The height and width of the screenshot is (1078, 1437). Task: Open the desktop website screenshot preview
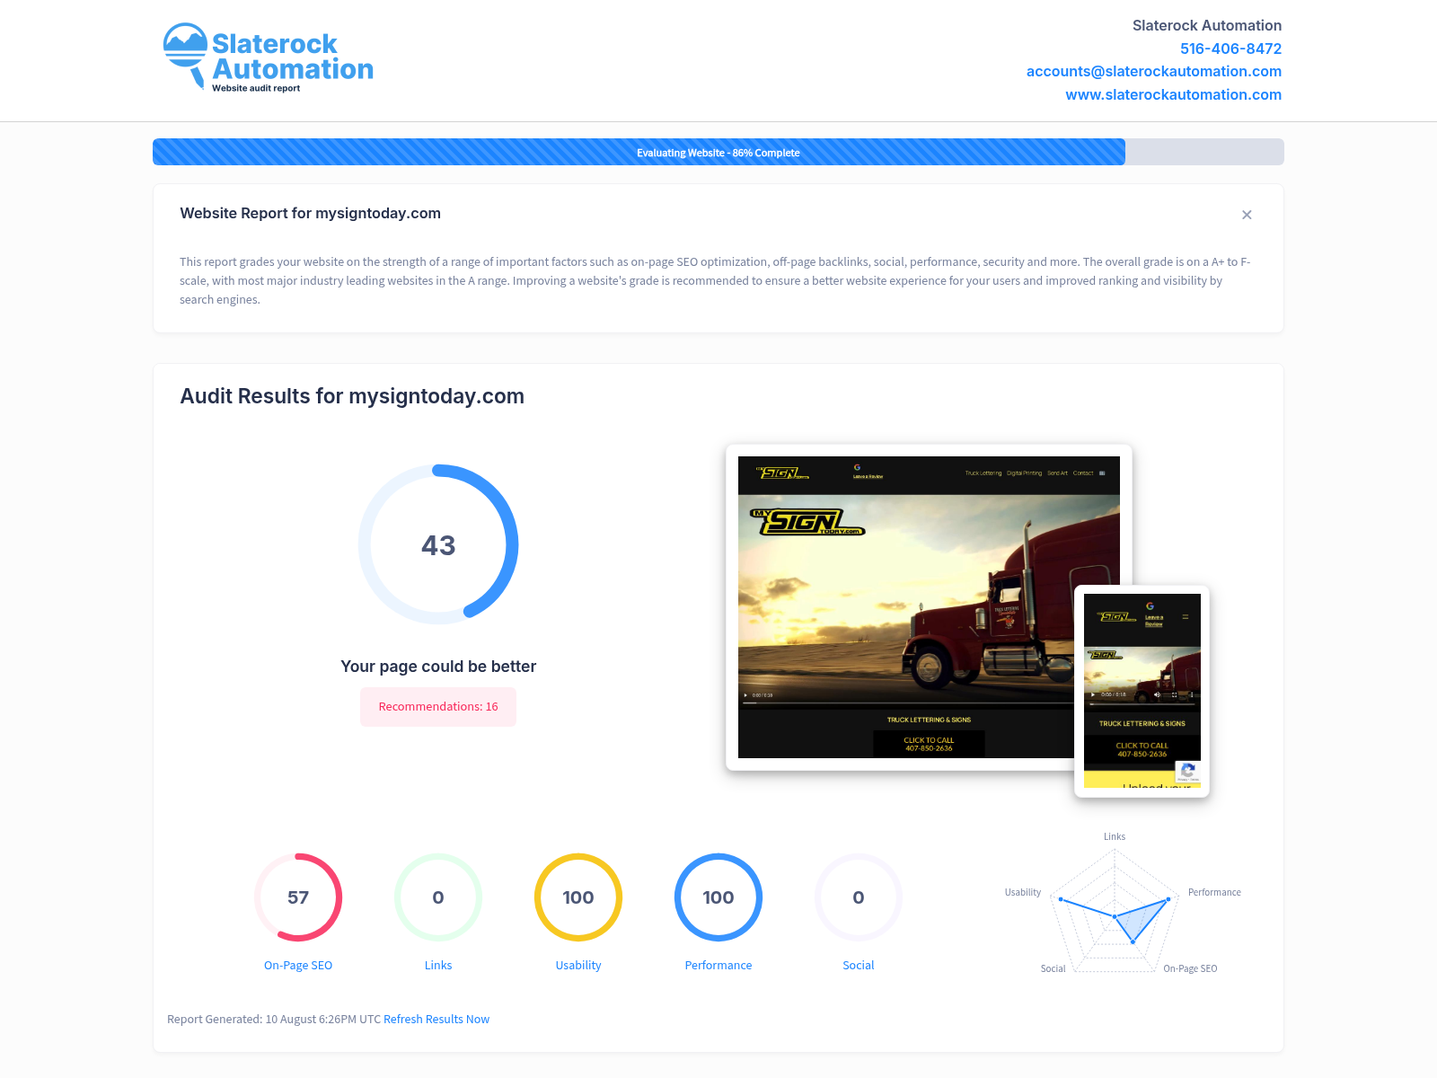929,607
